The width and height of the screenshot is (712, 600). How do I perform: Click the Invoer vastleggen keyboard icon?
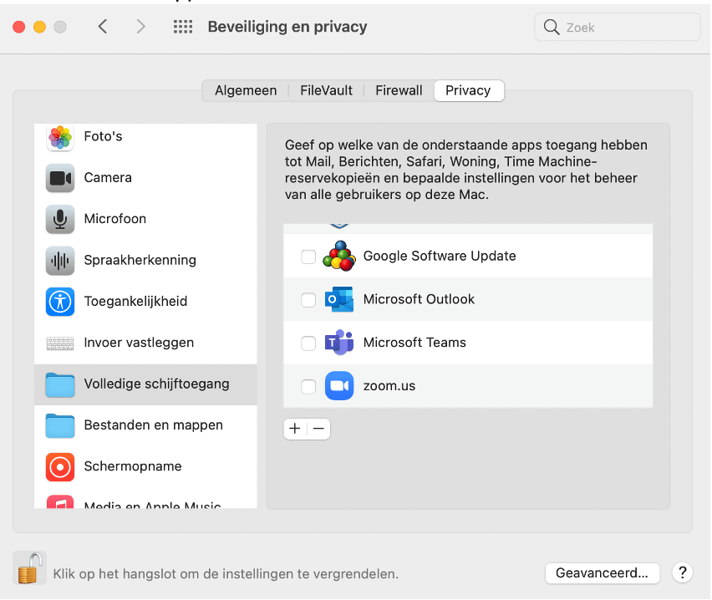pyautogui.click(x=60, y=343)
